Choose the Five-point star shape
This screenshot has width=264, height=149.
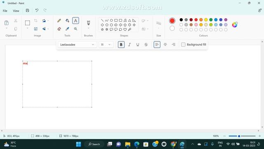click(102, 29)
